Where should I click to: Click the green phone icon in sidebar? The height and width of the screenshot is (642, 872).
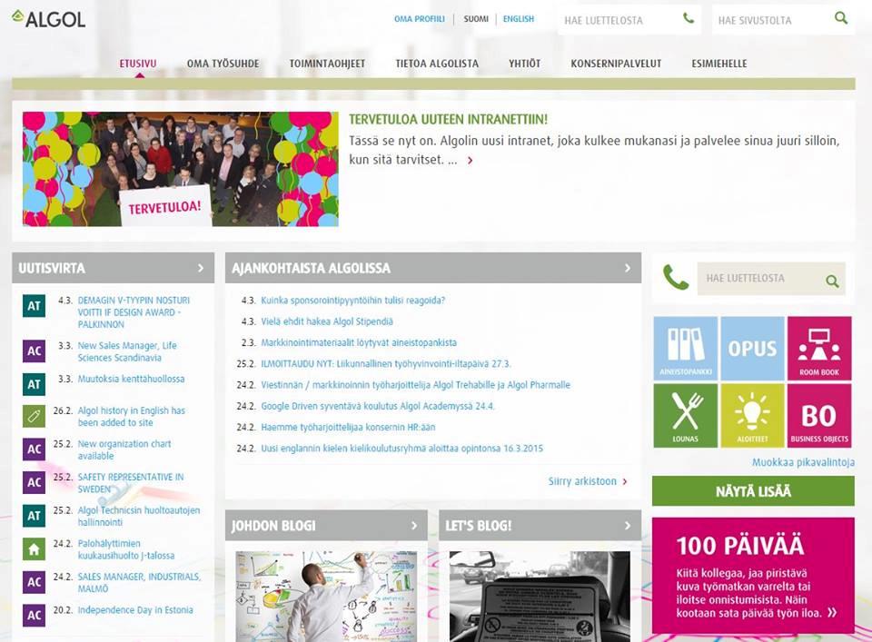pyautogui.click(x=676, y=277)
